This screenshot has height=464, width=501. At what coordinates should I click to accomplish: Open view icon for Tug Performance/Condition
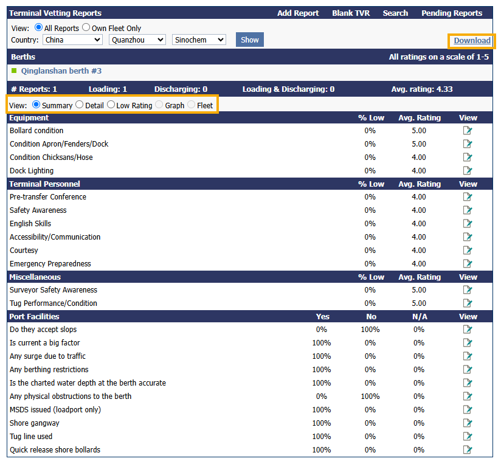468,303
